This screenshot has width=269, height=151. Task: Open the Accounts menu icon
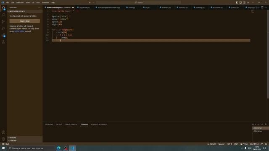(x=3, y=133)
